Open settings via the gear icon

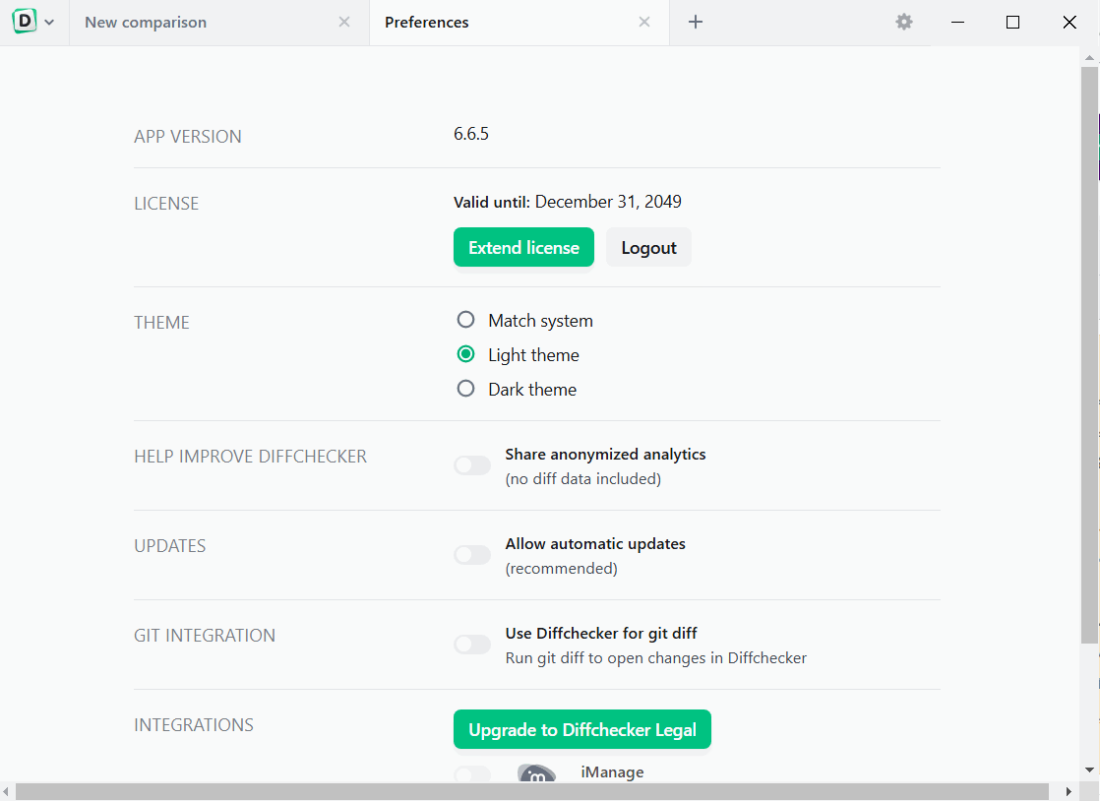[x=904, y=22]
